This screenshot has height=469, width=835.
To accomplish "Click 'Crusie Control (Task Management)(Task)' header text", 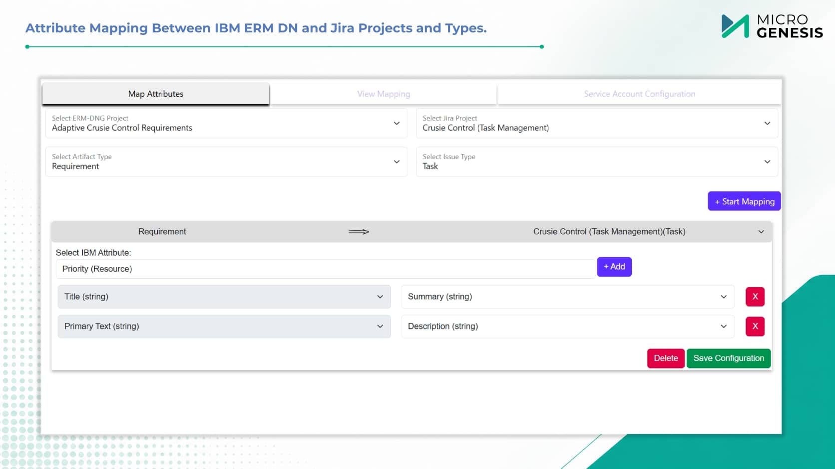I will pyautogui.click(x=609, y=232).
